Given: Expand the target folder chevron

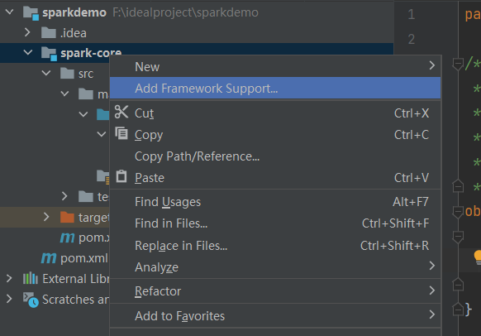Looking at the screenshot, I should pyautogui.click(x=46, y=217).
